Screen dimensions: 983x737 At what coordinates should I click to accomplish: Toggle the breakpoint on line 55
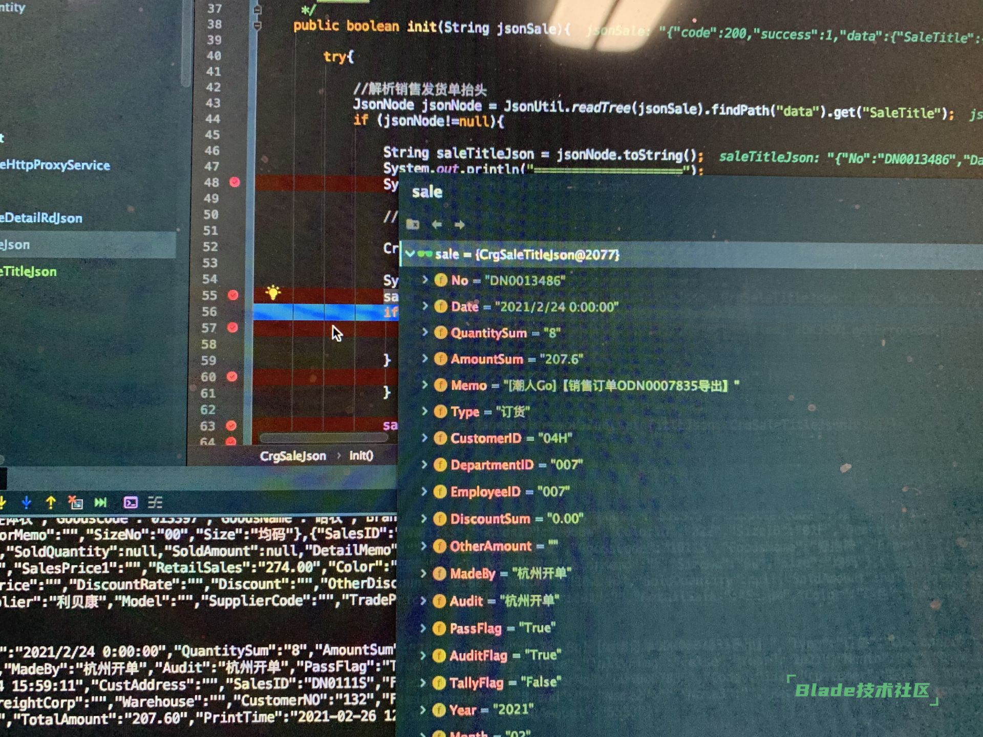[233, 295]
